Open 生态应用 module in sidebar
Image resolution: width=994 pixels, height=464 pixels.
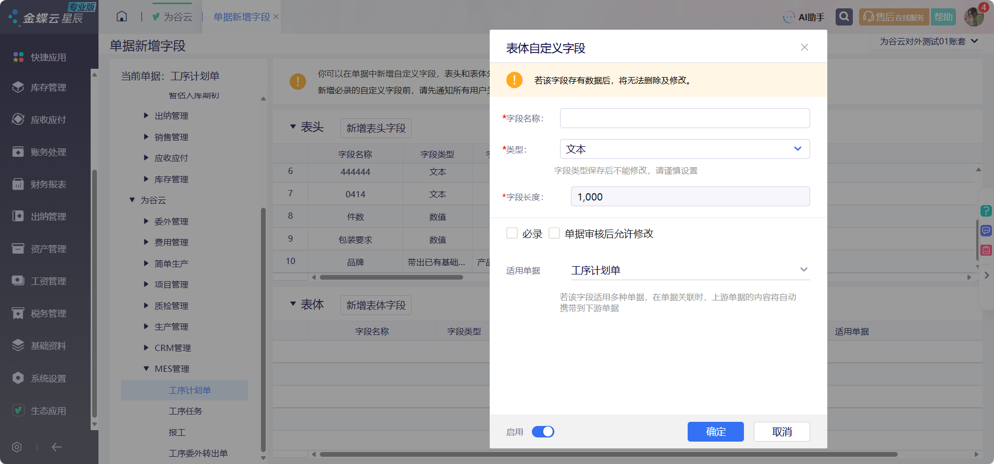[x=40, y=411]
